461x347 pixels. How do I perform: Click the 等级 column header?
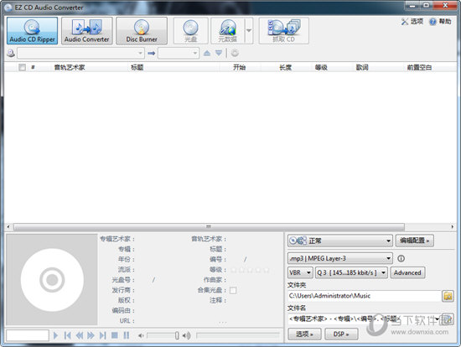(321, 67)
